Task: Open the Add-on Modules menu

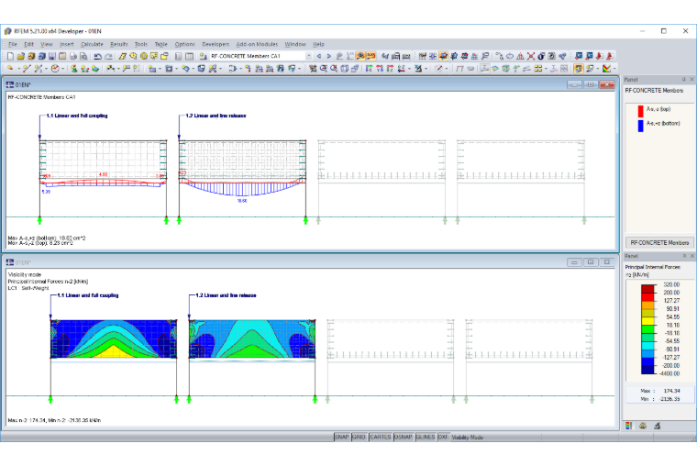Action: pyautogui.click(x=257, y=44)
